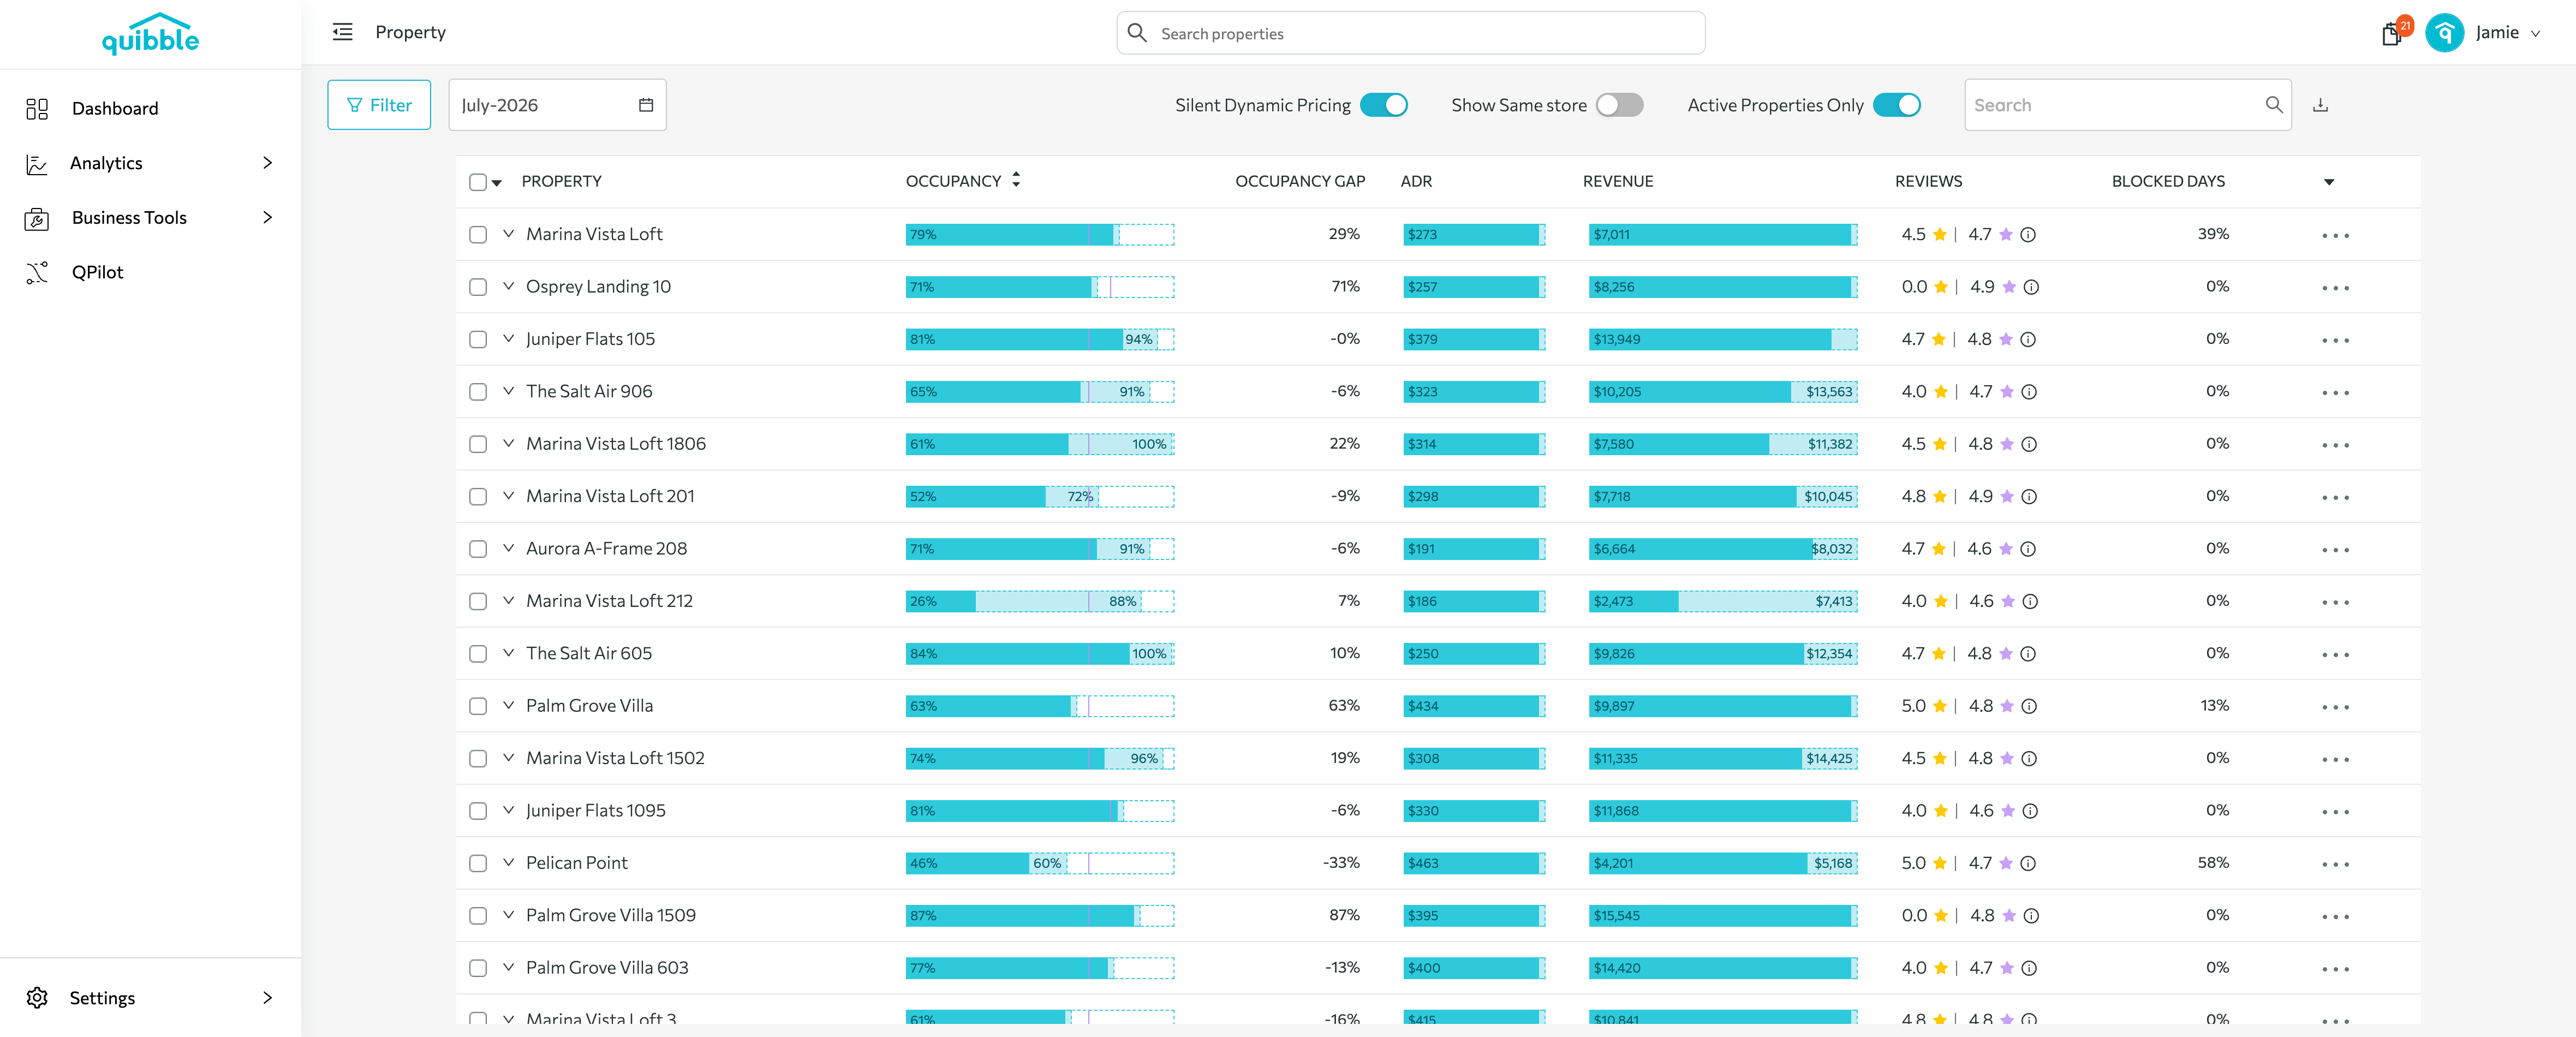2576x1037 pixels.
Task: Open Settings menu in sidebar
Action: [150, 998]
